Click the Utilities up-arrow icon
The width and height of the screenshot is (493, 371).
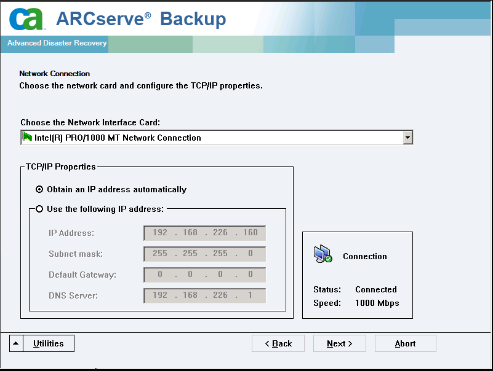pyautogui.click(x=16, y=343)
